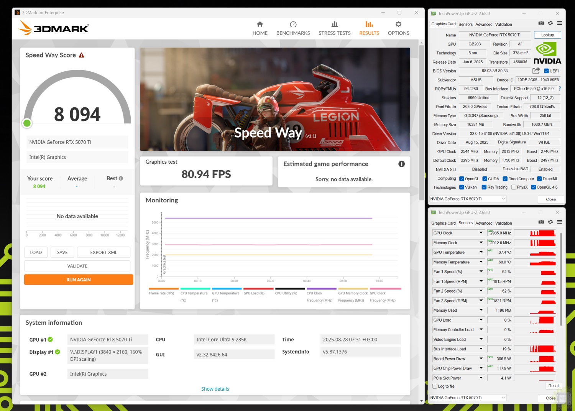This screenshot has width=575, height=411.
Task: Click the green score marker on the gauge
Action: point(27,123)
